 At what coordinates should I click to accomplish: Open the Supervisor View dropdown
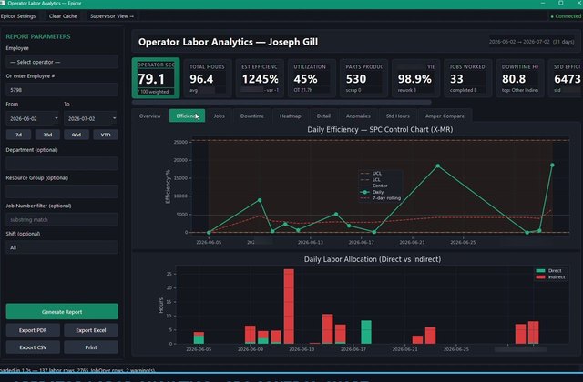111,16
